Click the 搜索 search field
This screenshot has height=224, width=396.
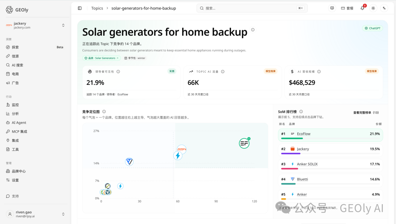[x=252, y=8]
